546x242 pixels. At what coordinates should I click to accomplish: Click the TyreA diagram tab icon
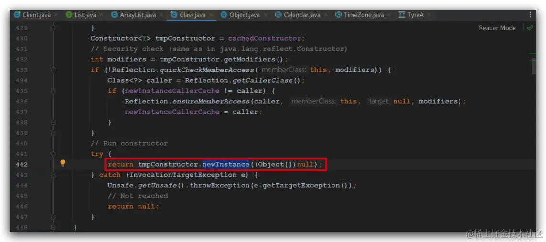pyautogui.click(x=402, y=15)
